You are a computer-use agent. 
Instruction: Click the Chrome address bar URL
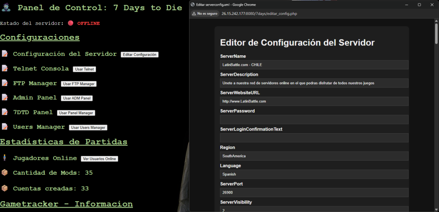[x=259, y=13]
